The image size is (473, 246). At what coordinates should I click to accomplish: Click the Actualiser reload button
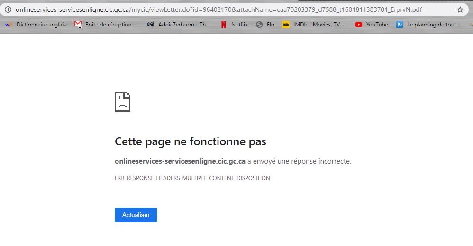pos(136,215)
